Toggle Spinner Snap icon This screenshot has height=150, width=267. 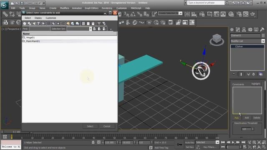click(x=146, y=14)
